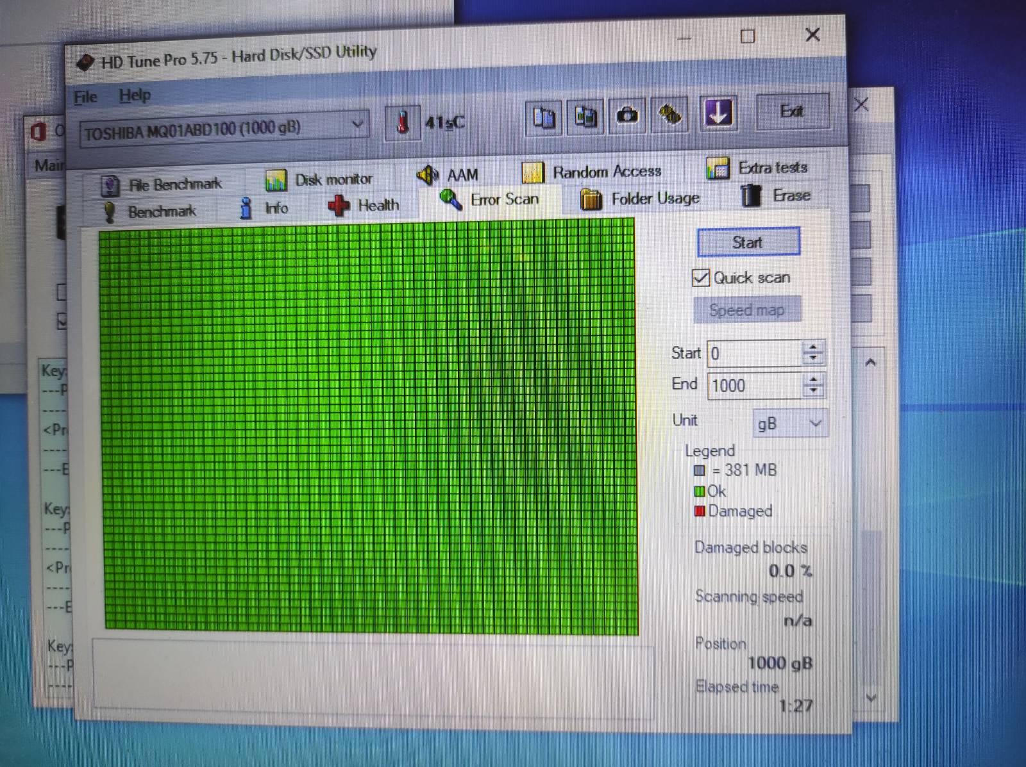Click the End position input field
Image resolution: width=1026 pixels, height=767 pixels.
coord(754,386)
